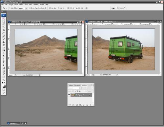The width and height of the screenshot is (164, 127).
Task: Click Add layer style fx button
Action: click(73, 105)
